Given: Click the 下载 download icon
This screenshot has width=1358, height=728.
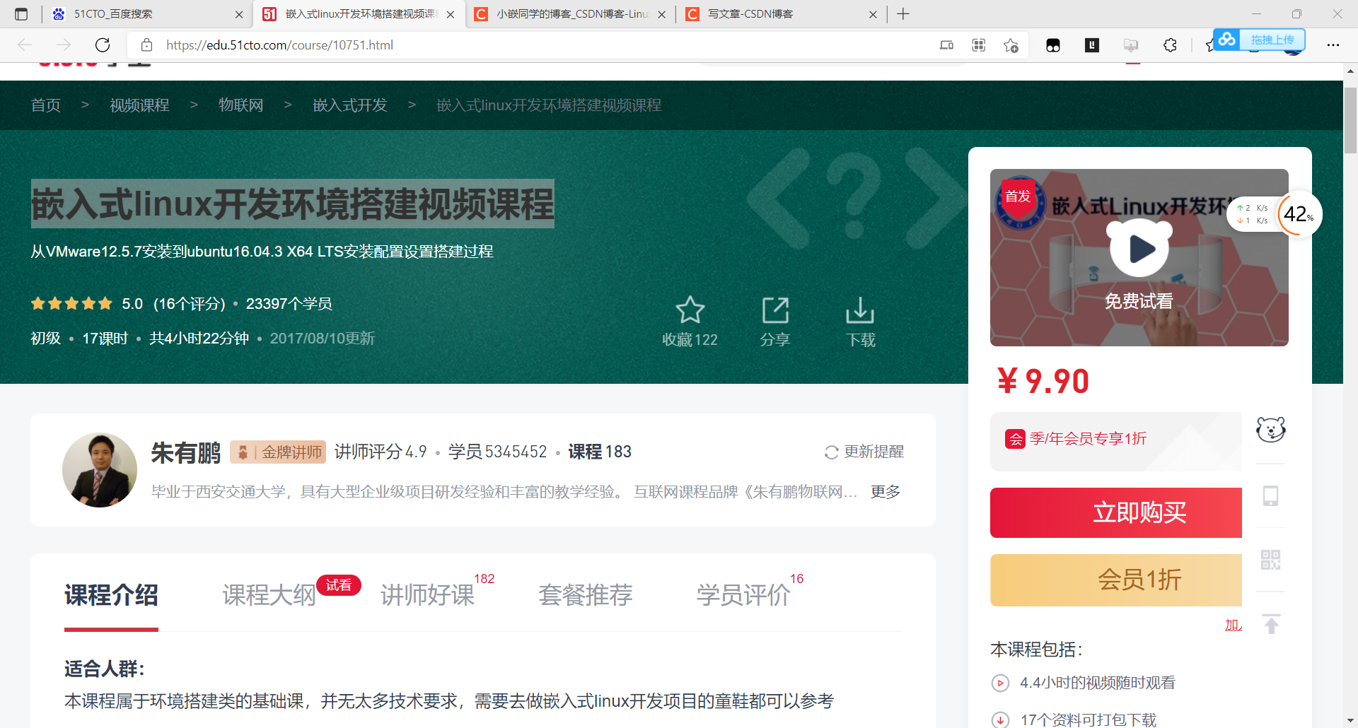Looking at the screenshot, I should click(x=860, y=310).
